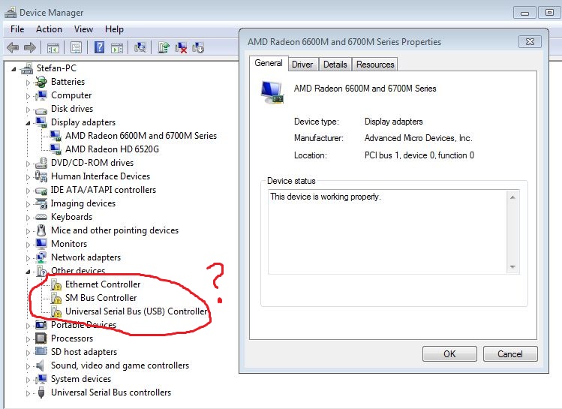Click the DVD/CD-ROM drives category icon

click(41, 163)
